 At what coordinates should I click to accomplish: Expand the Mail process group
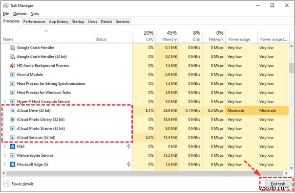(5, 146)
